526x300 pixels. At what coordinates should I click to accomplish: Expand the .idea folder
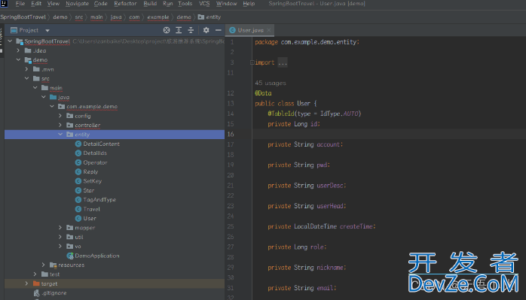[x=18, y=50]
